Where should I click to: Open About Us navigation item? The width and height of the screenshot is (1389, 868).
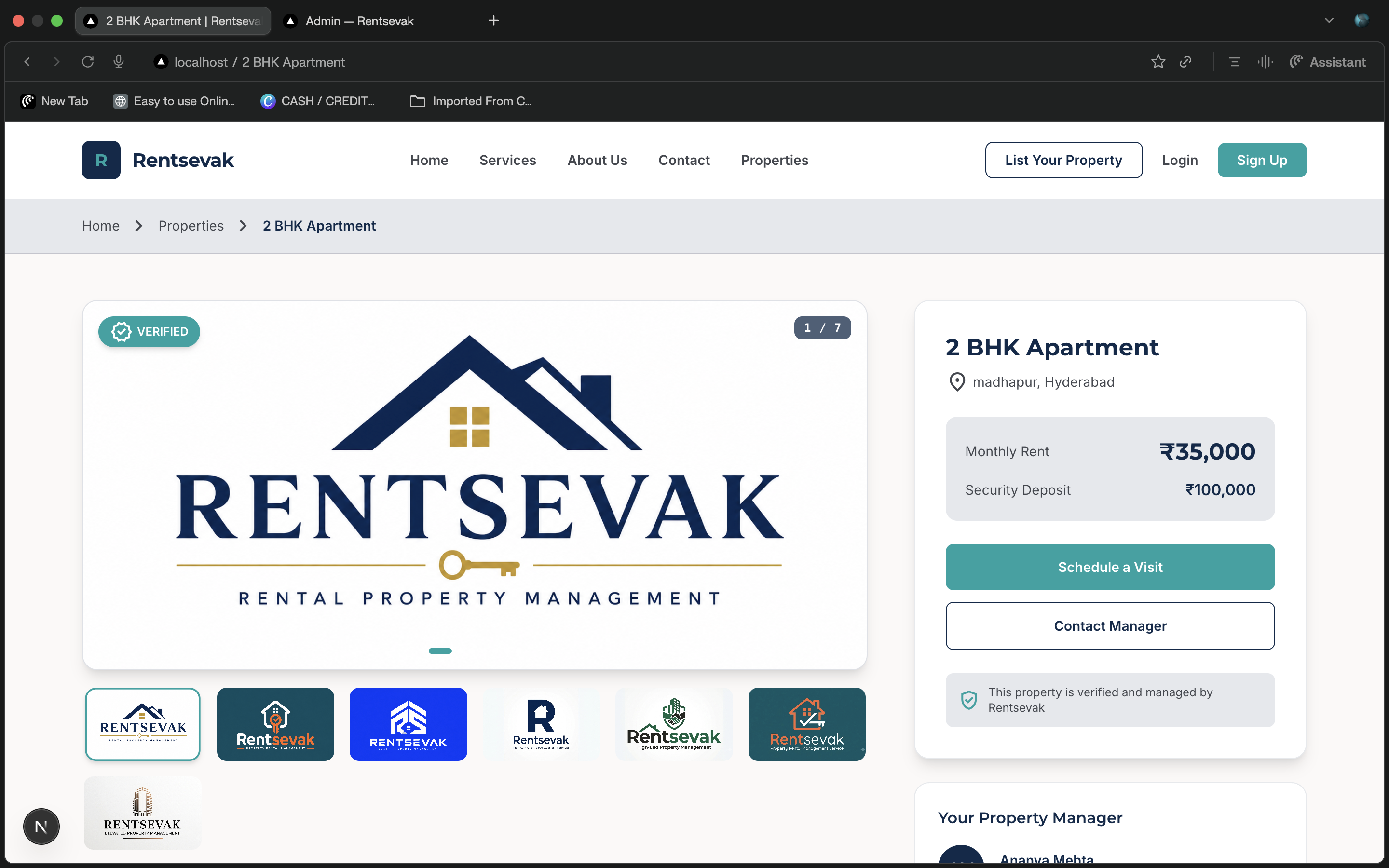coord(597,160)
